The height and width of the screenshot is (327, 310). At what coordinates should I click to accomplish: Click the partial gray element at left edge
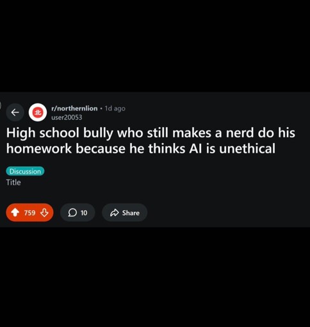tap(1, 105)
